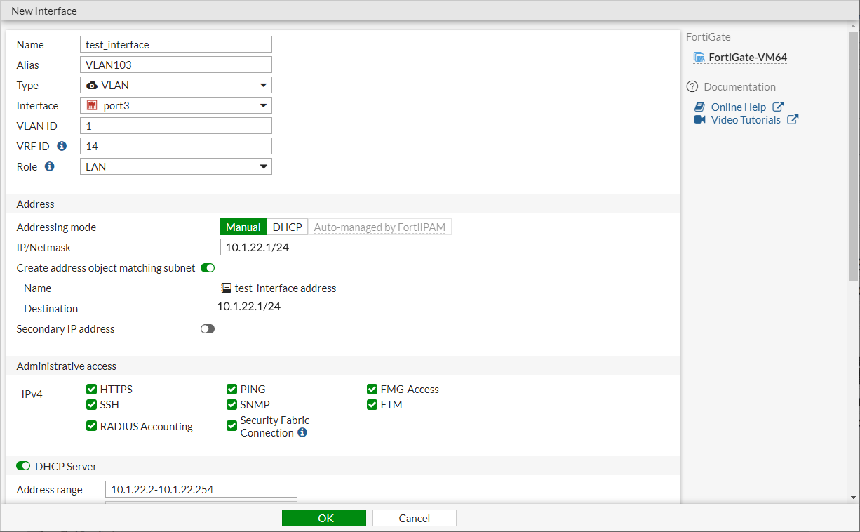860x532 pixels.
Task: Open the Type VLAN dropdown
Action: [x=176, y=85]
